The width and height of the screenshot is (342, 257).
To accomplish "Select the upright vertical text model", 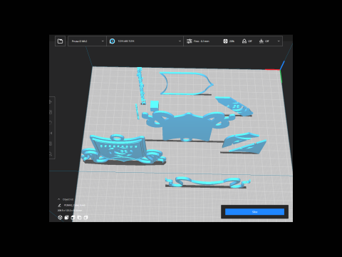I will (141, 86).
